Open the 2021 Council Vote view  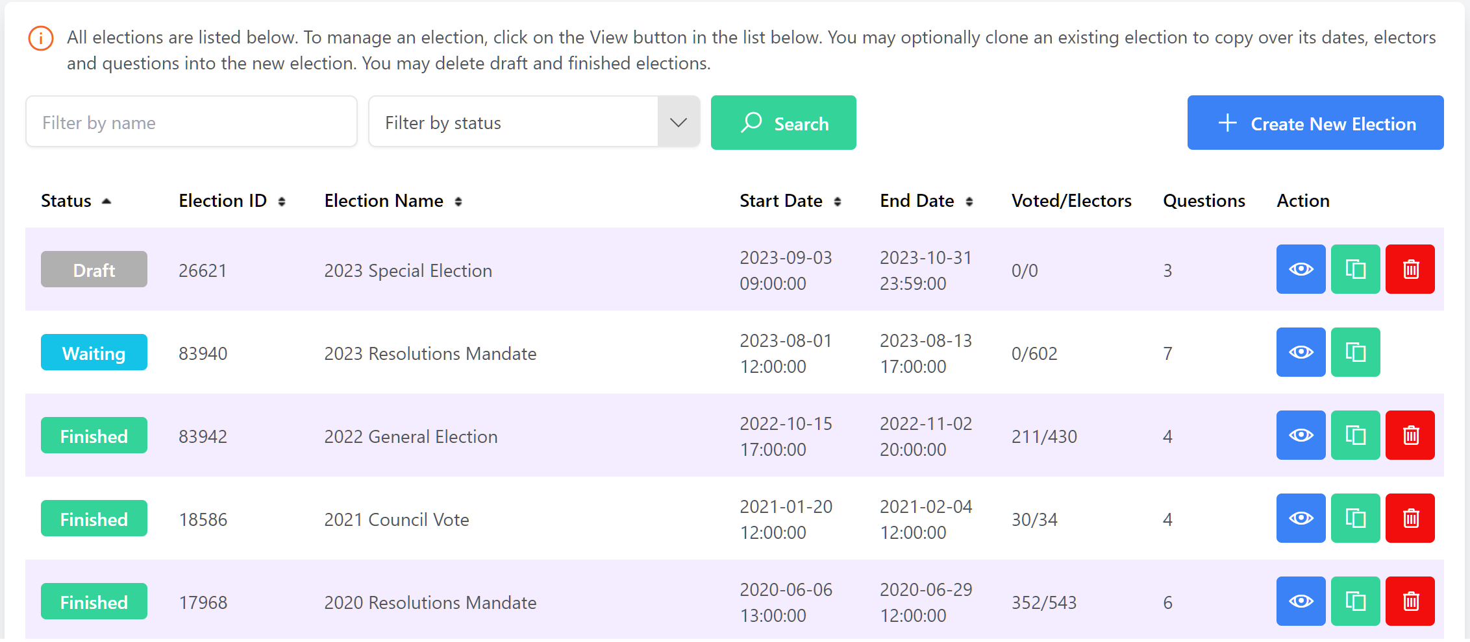[1301, 518]
